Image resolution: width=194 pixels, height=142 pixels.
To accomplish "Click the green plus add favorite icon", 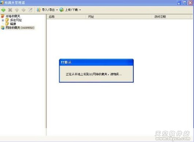I will (3, 10).
